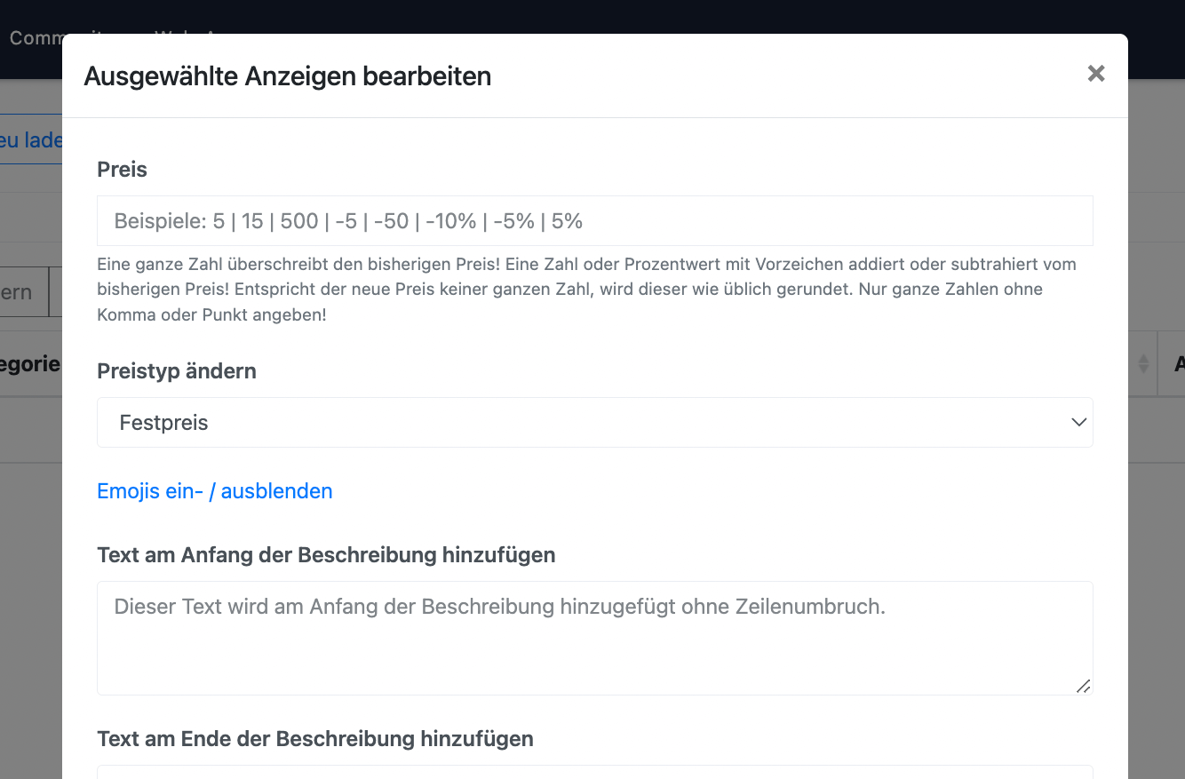Toggle emojis using 'Emojis ein- / ausblenden'
The image size is (1185, 779).
(214, 490)
